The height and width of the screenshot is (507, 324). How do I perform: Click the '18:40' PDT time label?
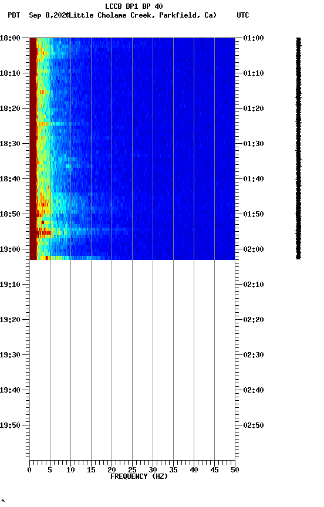(10, 179)
